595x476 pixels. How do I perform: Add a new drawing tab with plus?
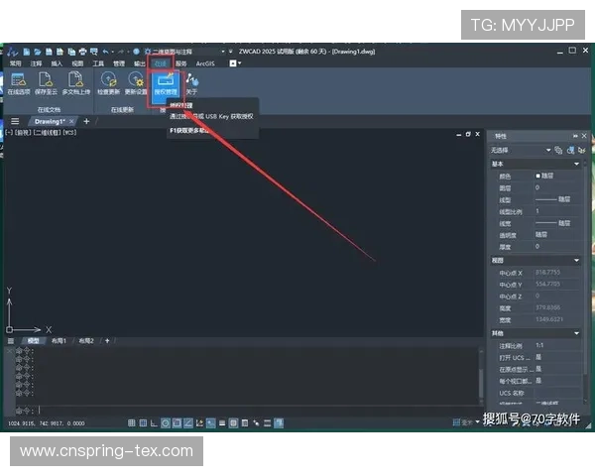86,121
